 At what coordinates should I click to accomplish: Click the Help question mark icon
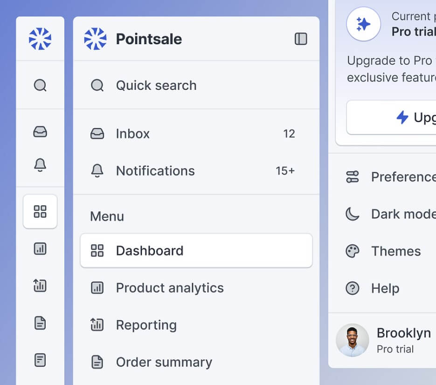point(353,288)
